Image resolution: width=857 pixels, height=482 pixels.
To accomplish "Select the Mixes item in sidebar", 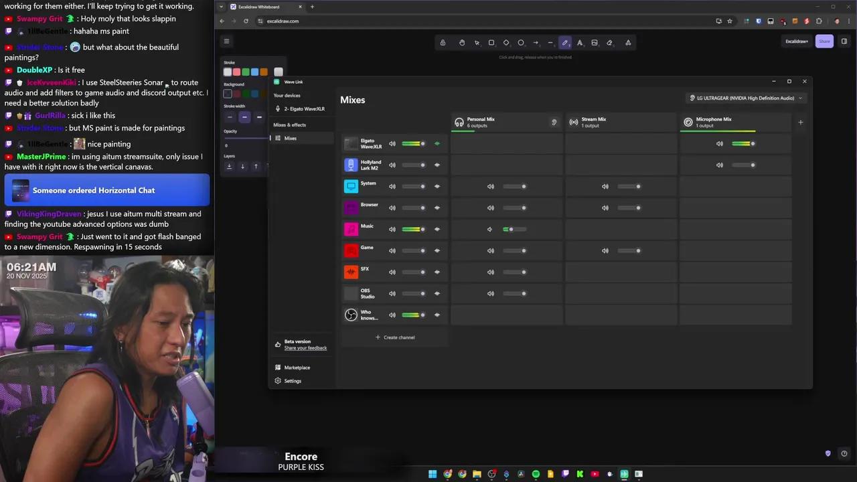I will coord(302,138).
